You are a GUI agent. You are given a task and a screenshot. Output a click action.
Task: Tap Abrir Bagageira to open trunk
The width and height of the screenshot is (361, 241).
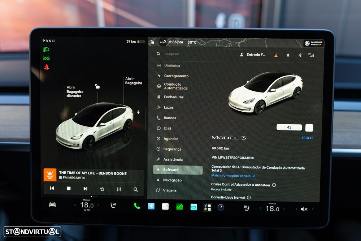tap(134, 81)
